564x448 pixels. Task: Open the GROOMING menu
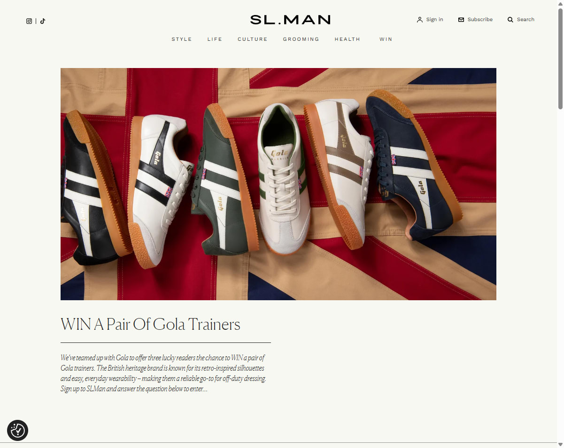[301, 39]
